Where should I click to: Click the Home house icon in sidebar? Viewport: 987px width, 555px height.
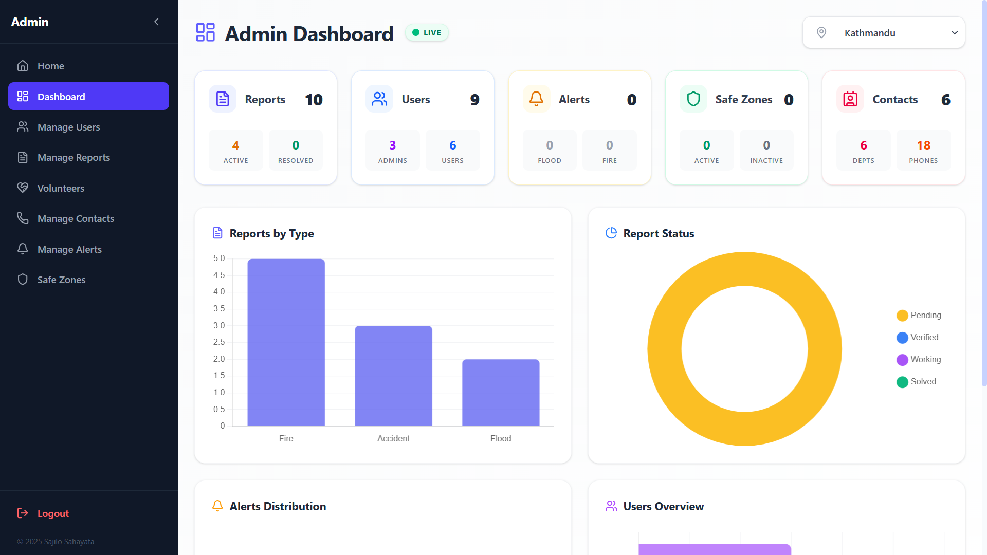tap(23, 66)
